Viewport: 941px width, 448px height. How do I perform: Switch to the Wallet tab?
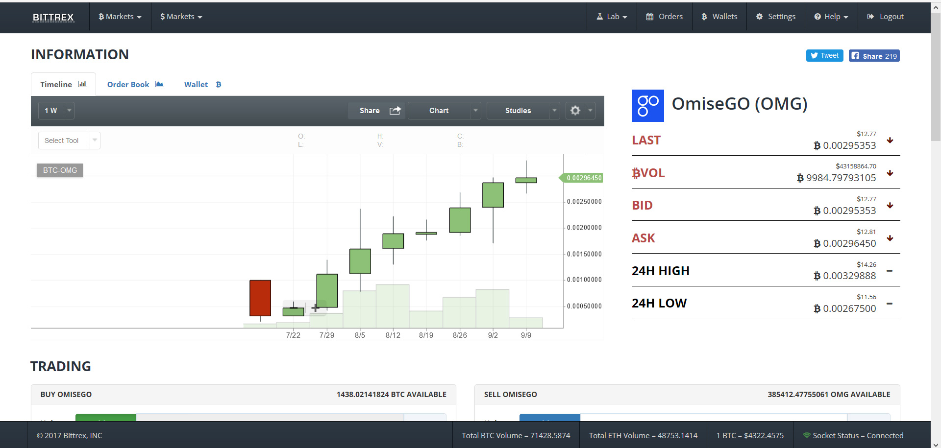pos(202,84)
